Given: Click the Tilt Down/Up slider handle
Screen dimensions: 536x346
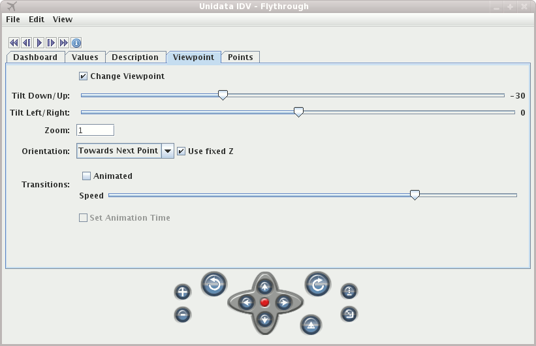Looking at the screenshot, I should click(223, 95).
